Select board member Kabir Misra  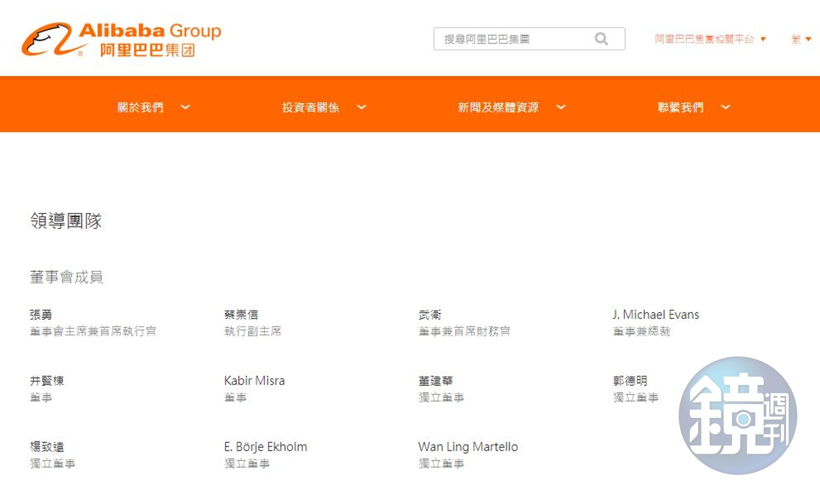point(255,380)
